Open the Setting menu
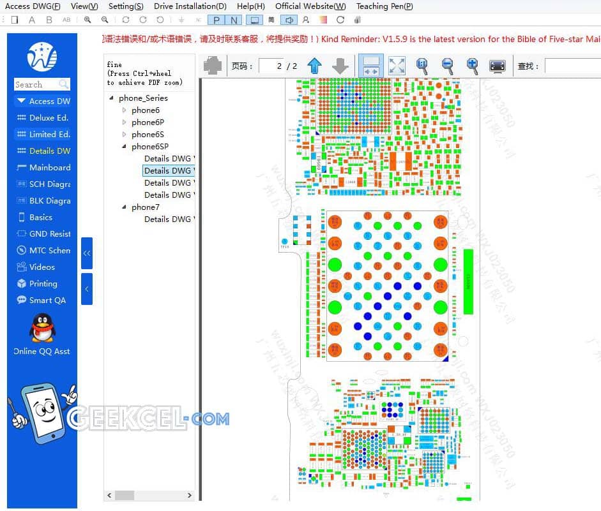Screen dimensions: 601x511 pos(125,6)
